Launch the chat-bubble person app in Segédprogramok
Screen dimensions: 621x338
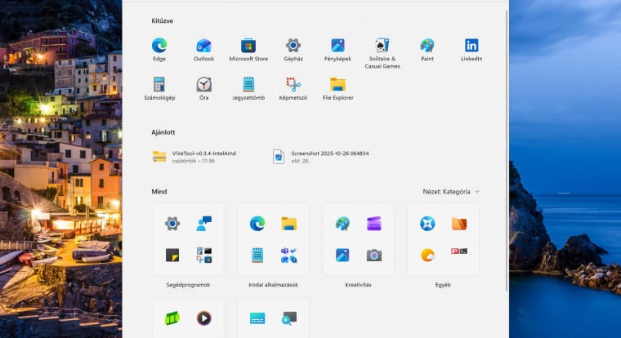204,224
